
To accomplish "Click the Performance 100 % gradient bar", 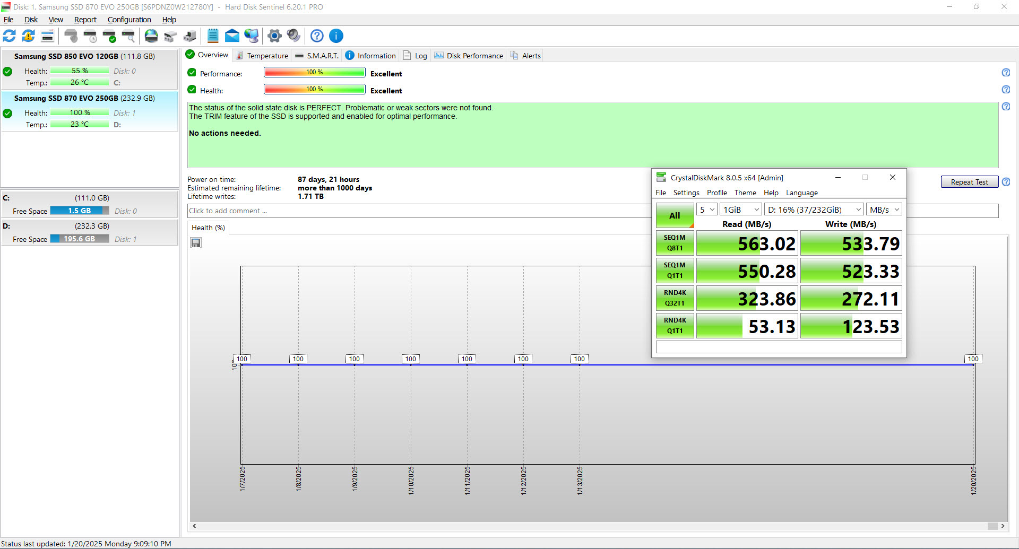I will [x=315, y=73].
